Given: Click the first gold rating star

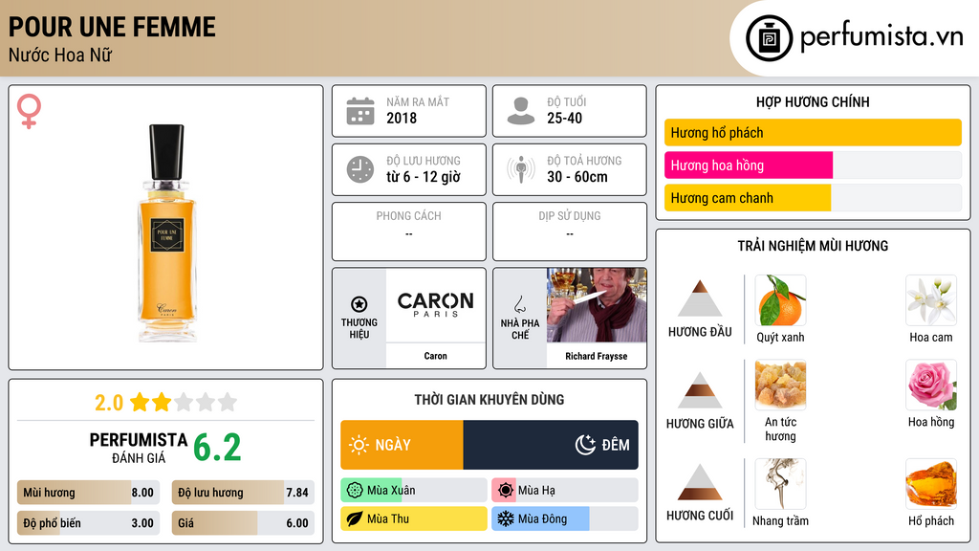Looking at the screenshot, I should point(140,402).
